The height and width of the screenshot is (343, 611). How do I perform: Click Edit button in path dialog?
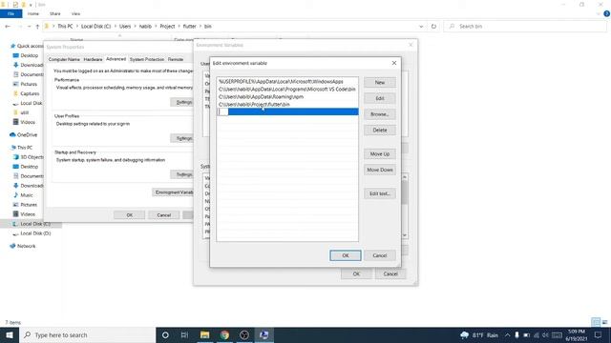pyautogui.click(x=380, y=98)
